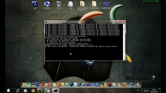Viewport: 166px width, 93px height.
Task: Switch to the clapperboard app on taskbar
Action: coord(48,91)
